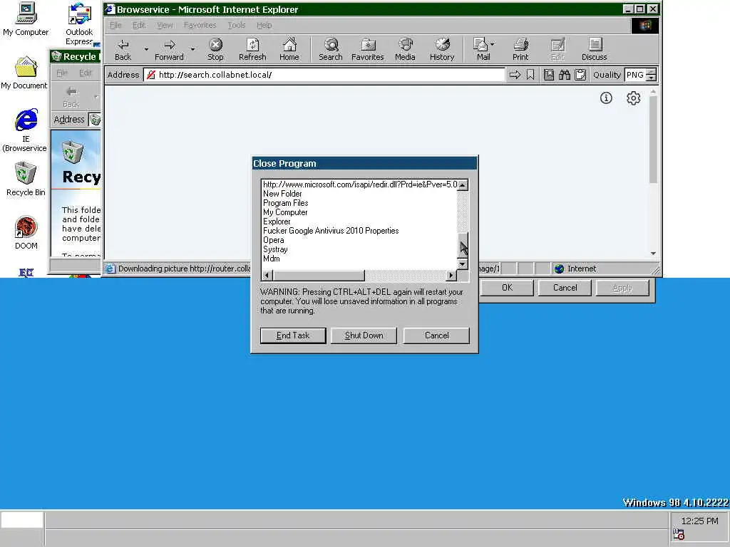Screen dimensions: 730x547
Task: Click the task list horizontal scroll left arrow
Action: tap(267, 275)
